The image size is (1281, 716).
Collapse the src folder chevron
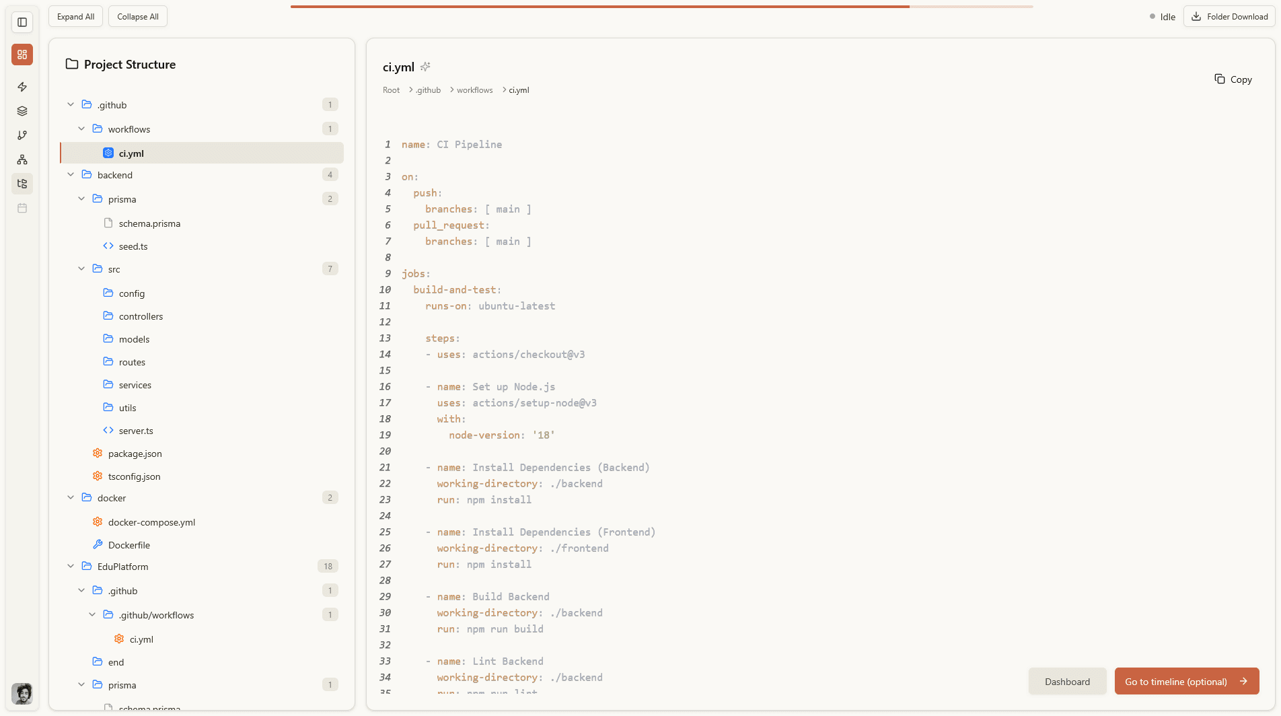click(x=81, y=269)
